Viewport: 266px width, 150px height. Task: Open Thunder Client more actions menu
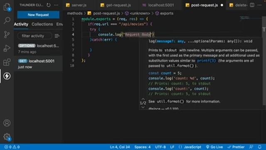(56, 5)
